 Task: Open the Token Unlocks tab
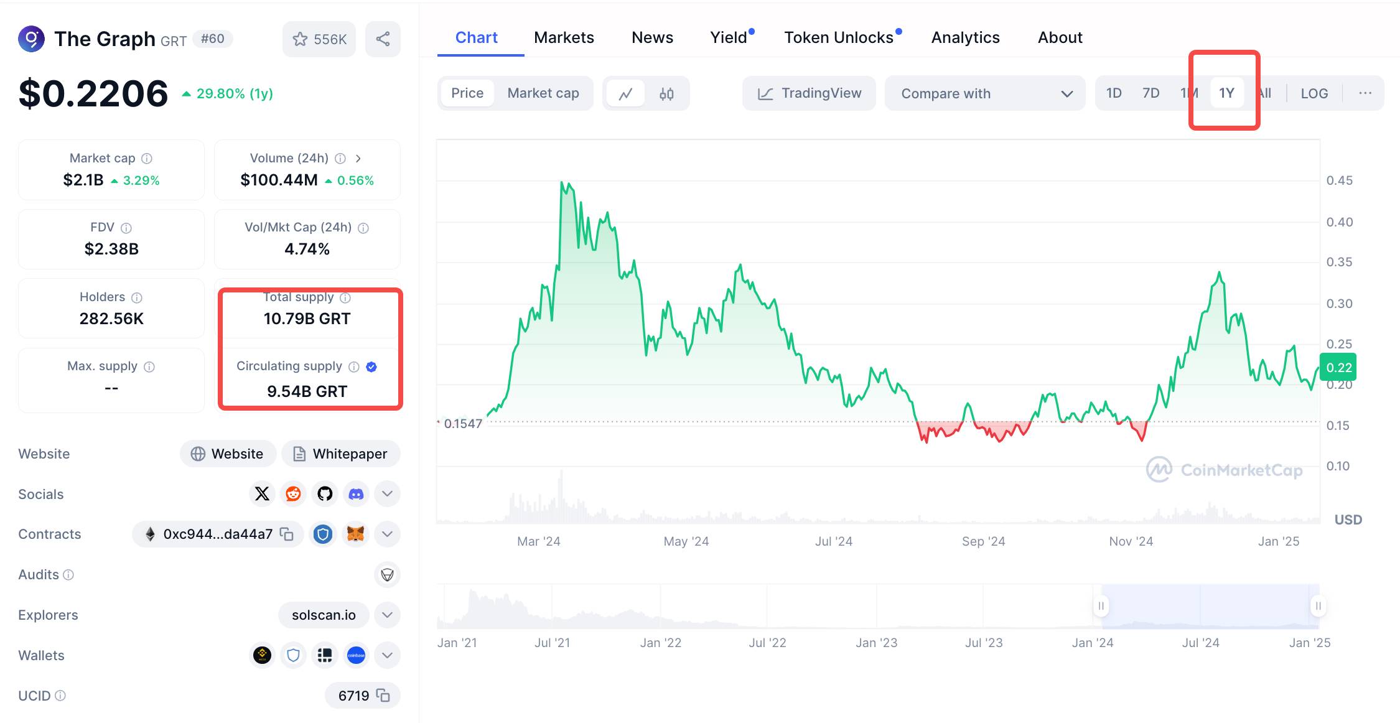coord(838,37)
